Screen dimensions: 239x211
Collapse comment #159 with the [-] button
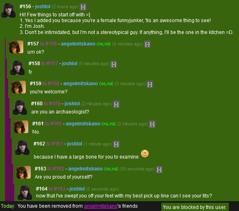coord(150,84)
